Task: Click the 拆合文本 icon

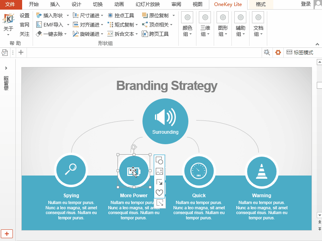Action: point(110,34)
